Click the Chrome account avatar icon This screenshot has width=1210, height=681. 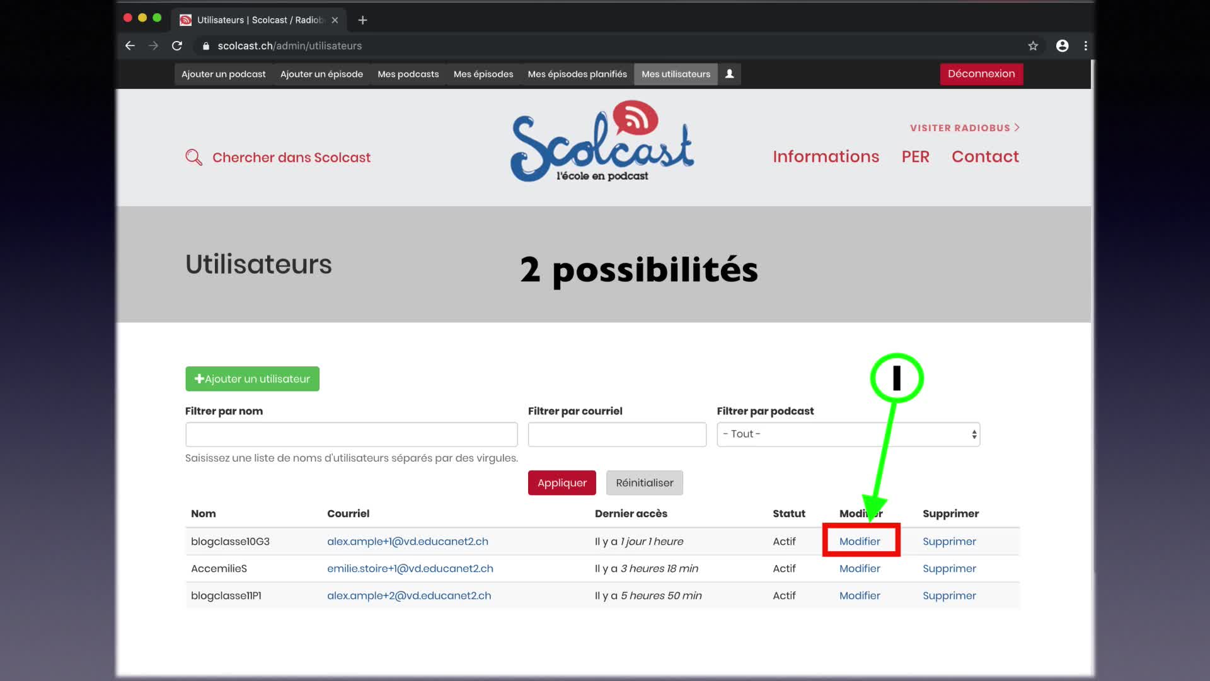pos(1062,45)
